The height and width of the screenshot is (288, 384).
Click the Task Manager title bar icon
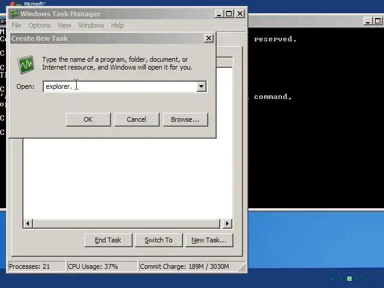click(14, 14)
